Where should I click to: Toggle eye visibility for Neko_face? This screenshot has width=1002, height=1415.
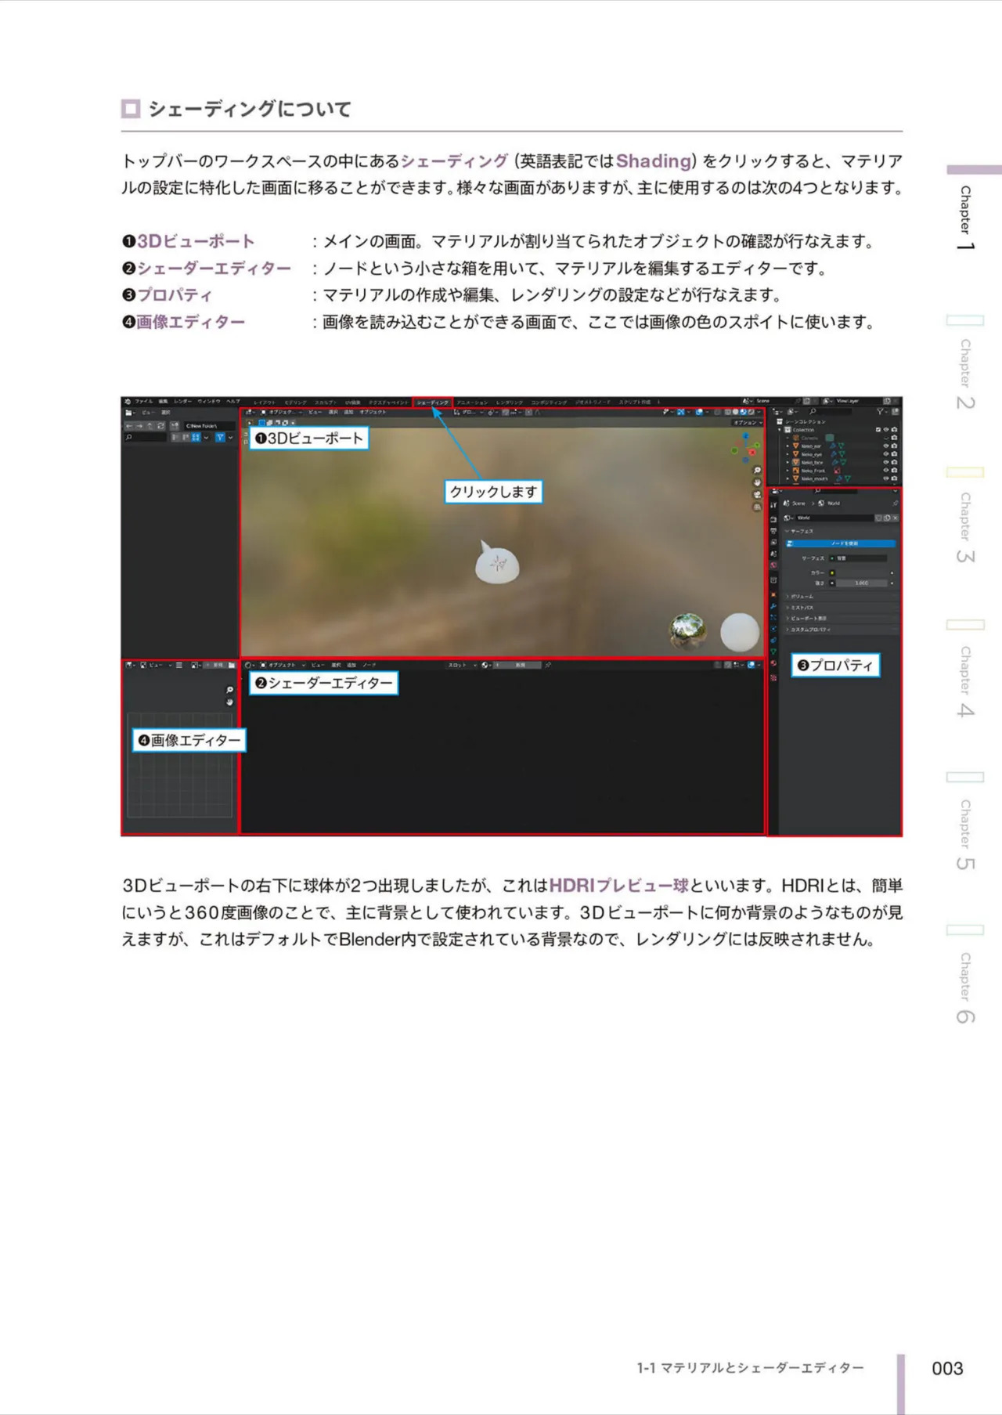tap(886, 462)
